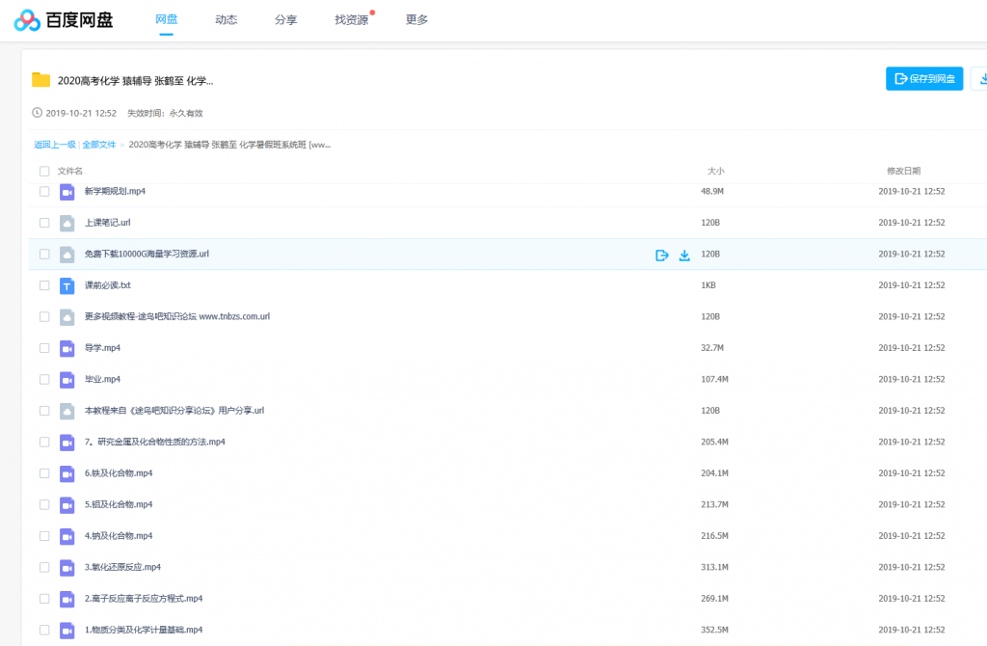The width and height of the screenshot is (987, 646).
Task: Click the download icon on hovered row
Action: 684,255
